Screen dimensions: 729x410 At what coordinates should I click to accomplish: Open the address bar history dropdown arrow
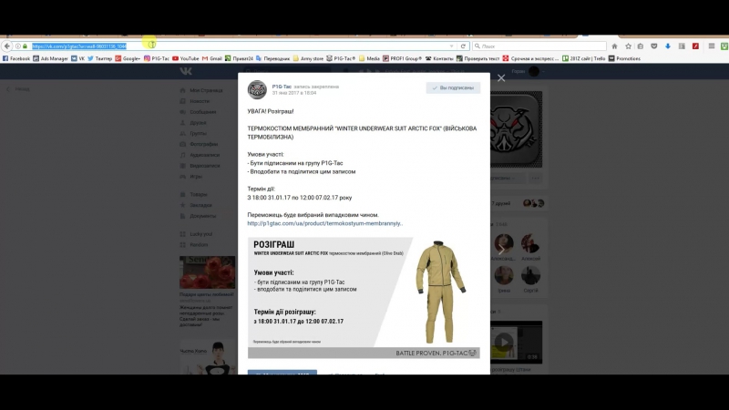(x=451, y=46)
